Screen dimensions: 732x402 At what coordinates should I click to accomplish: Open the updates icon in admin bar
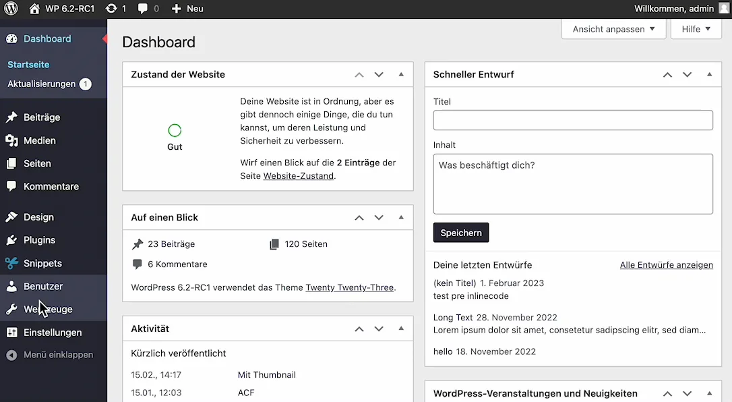click(x=112, y=9)
